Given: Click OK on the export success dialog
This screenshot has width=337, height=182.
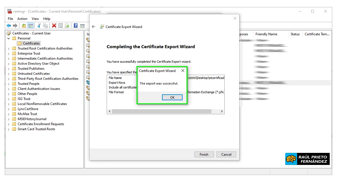Looking at the screenshot, I should (172, 97).
